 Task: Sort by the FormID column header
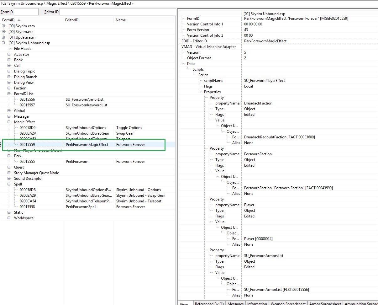coord(32,20)
